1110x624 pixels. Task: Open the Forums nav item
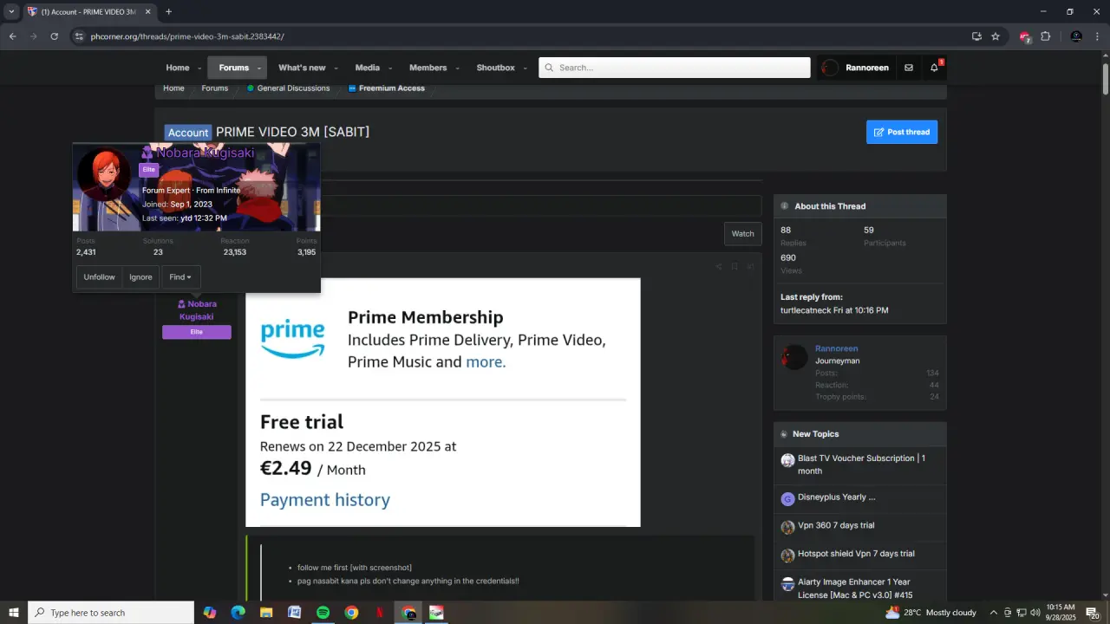pyautogui.click(x=234, y=68)
